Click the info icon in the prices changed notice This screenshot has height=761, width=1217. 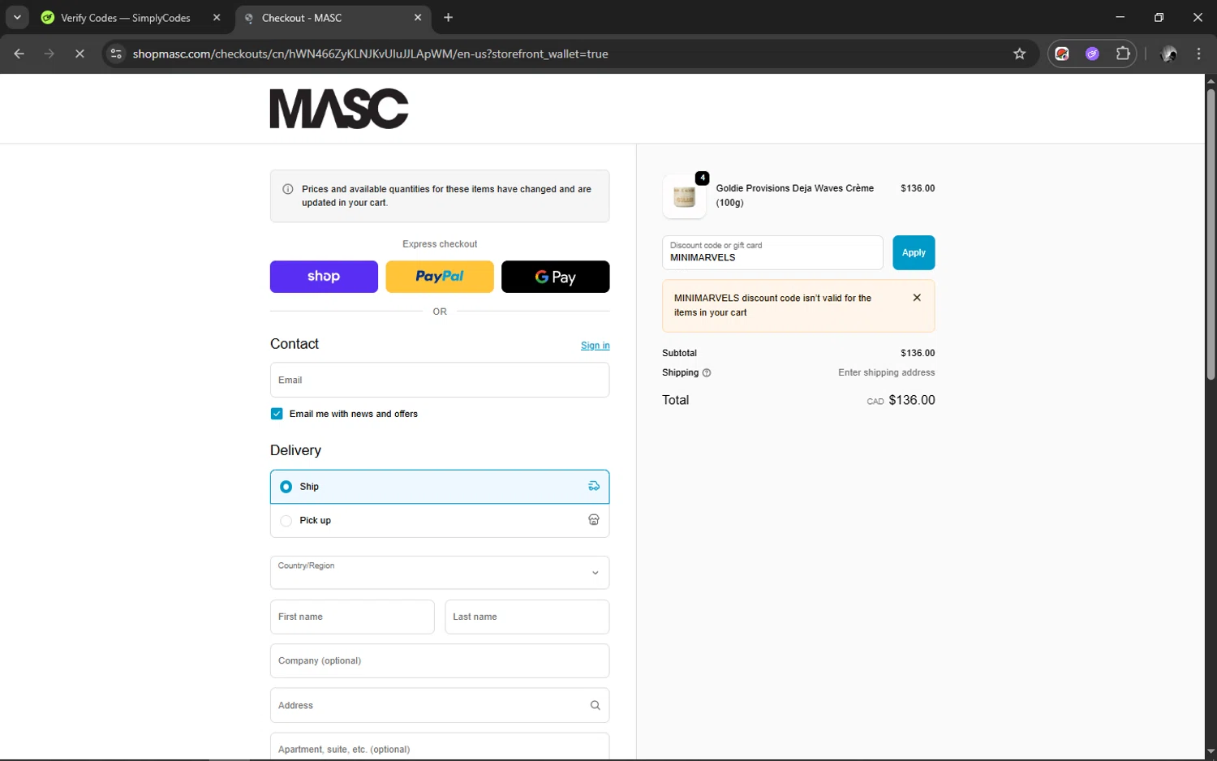[x=287, y=189]
